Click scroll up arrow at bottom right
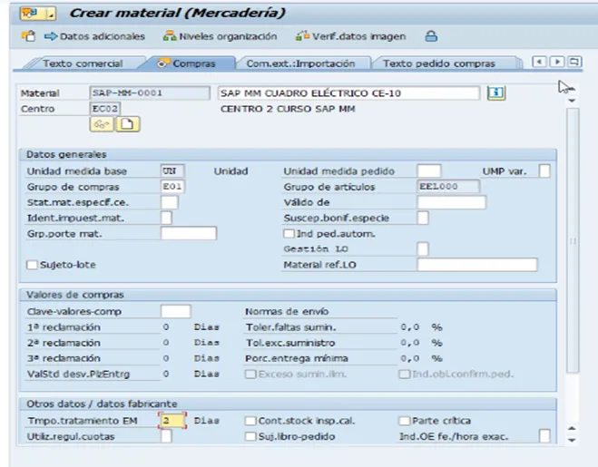Image resolution: width=598 pixels, height=467 pixels. [x=572, y=428]
